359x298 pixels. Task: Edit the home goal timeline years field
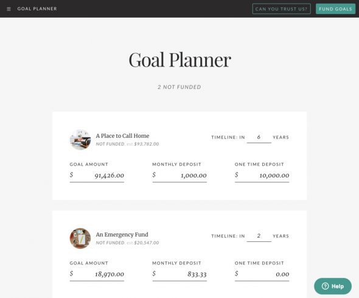tap(259, 137)
